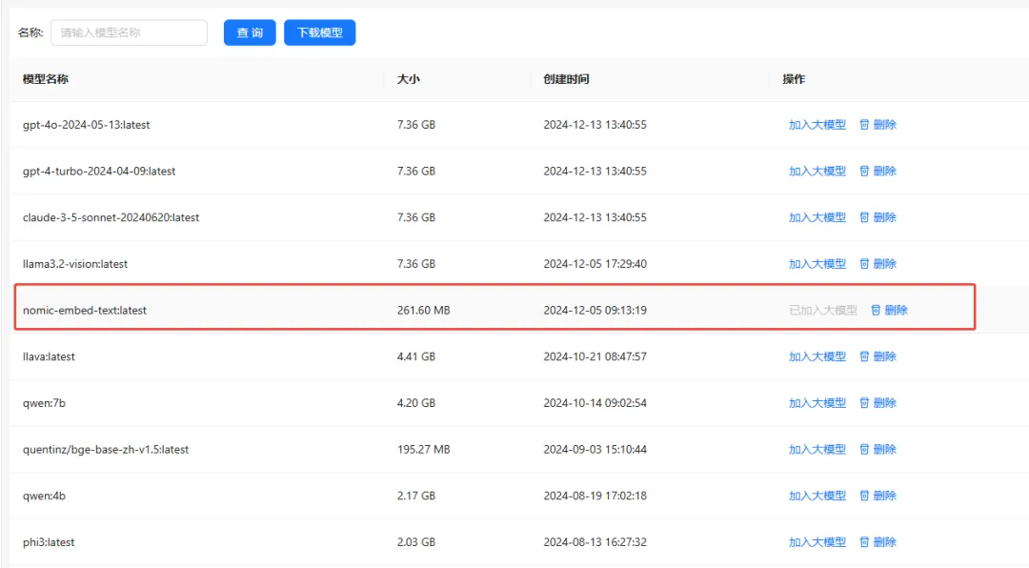Click the 模型名称 column header
1029x568 pixels.
(46, 79)
